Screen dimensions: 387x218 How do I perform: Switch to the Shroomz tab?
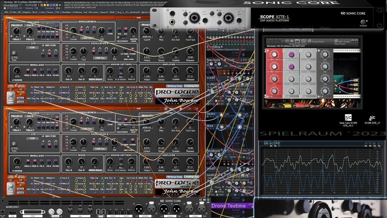[x=94, y=12]
